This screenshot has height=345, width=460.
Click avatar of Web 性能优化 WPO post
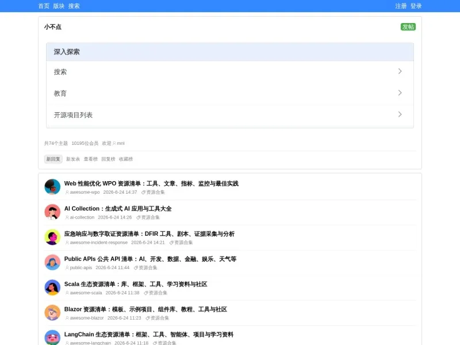pyautogui.click(x=52, y=187)
